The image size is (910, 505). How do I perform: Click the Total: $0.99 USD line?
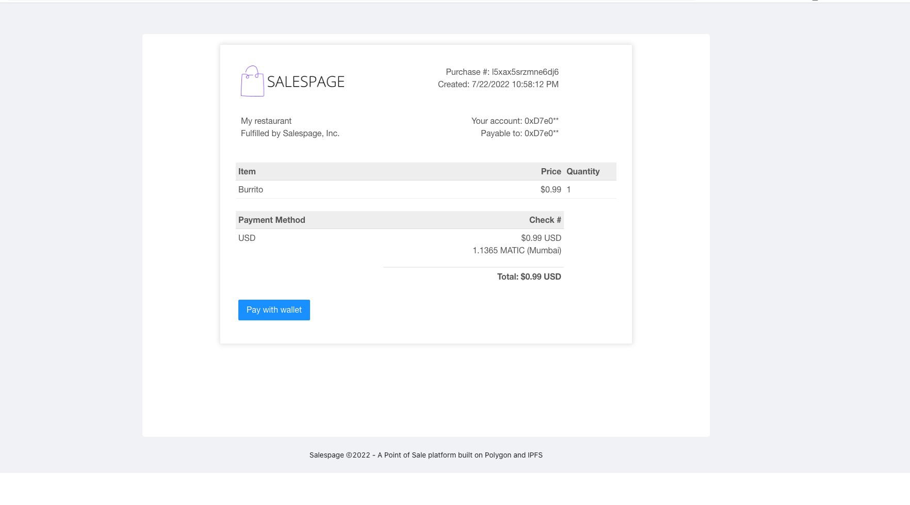[529, 277]
